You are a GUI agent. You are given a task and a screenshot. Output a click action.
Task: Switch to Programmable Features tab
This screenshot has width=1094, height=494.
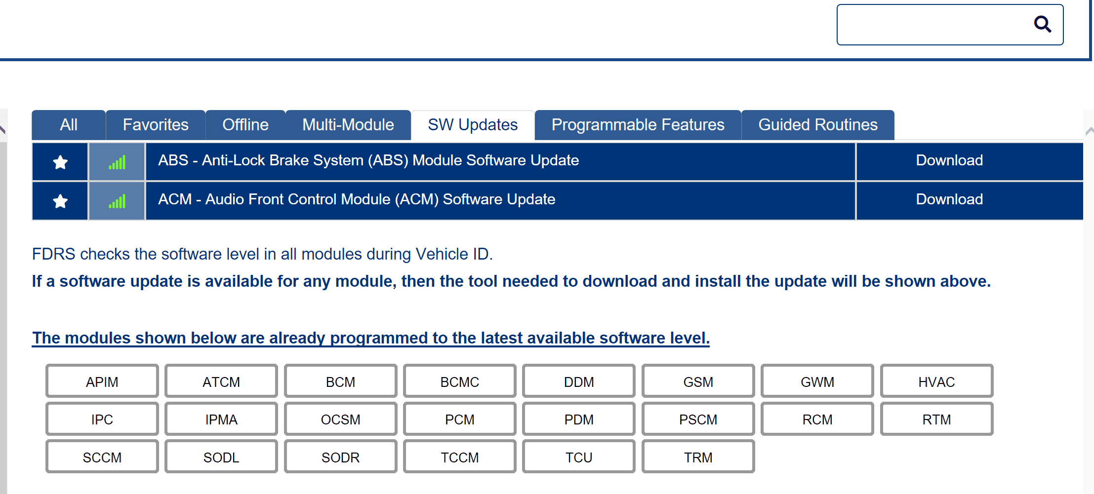638,125
